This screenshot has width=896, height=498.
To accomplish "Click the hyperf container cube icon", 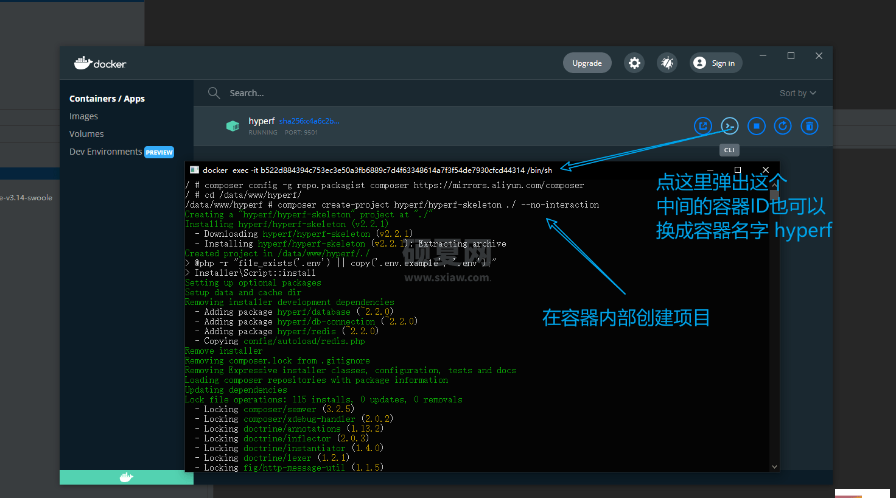I will point(233,126).
